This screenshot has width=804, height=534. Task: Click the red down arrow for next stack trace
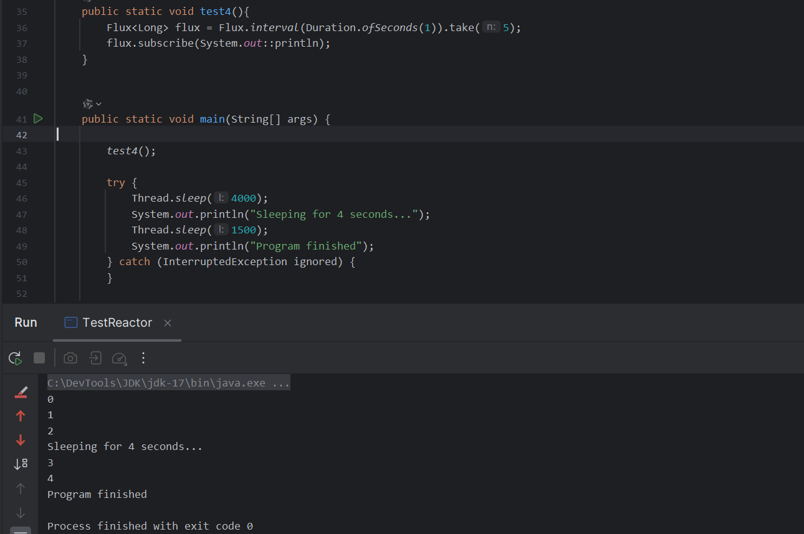coord(21,440)
